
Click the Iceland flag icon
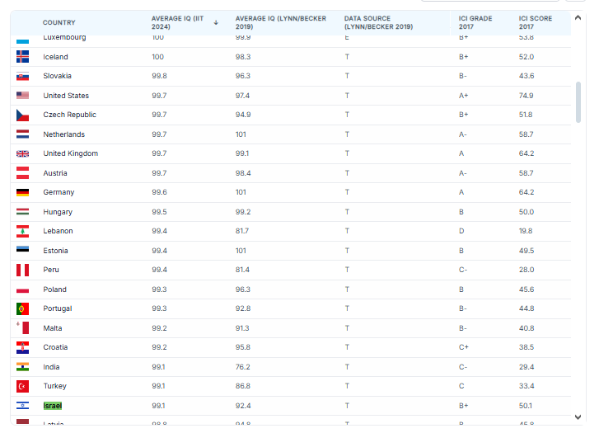[22, 57]
